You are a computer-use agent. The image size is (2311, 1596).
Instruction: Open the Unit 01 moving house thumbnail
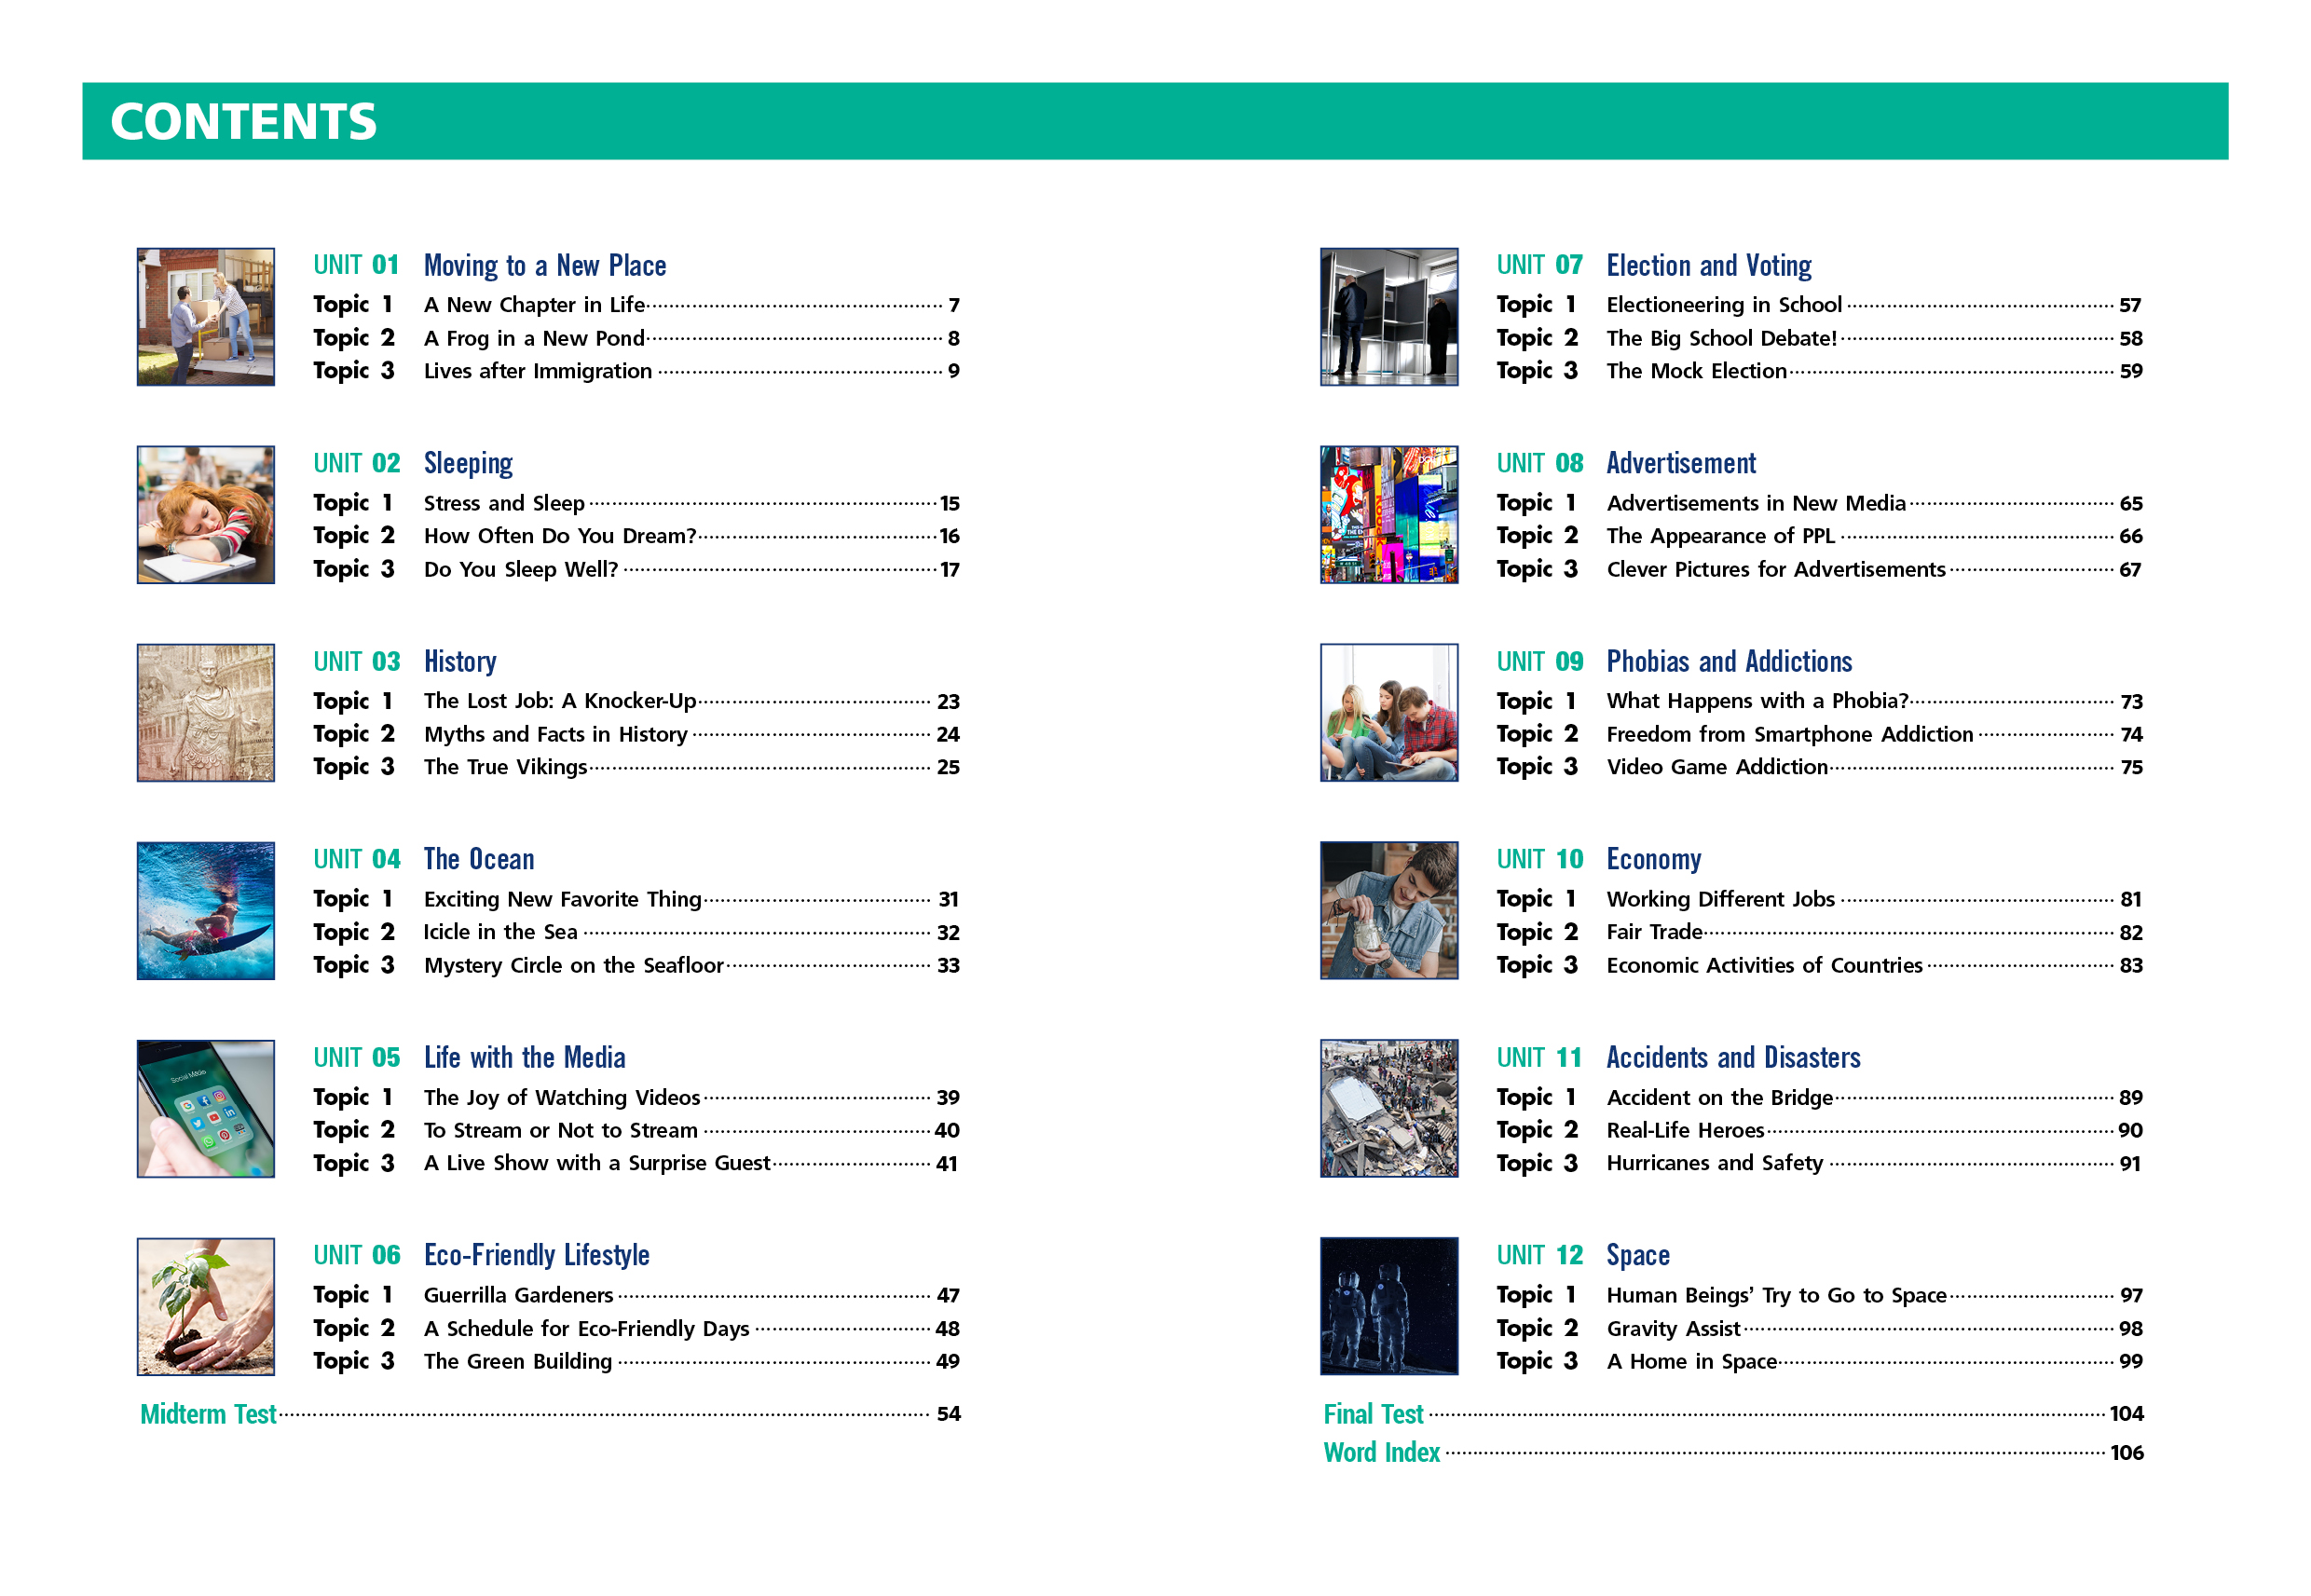[206, 317]
